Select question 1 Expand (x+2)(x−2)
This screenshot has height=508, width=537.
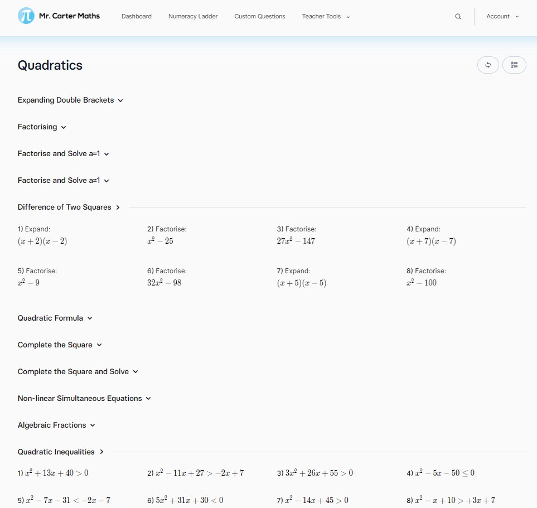42,236
